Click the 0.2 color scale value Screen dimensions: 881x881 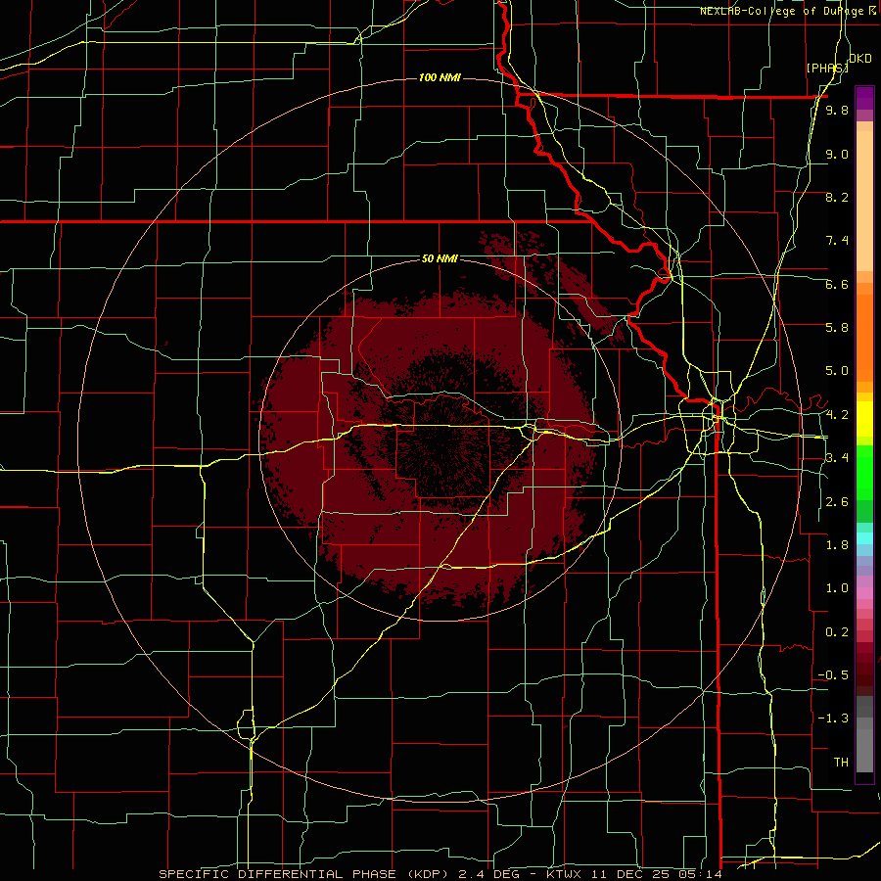[837, 632]
